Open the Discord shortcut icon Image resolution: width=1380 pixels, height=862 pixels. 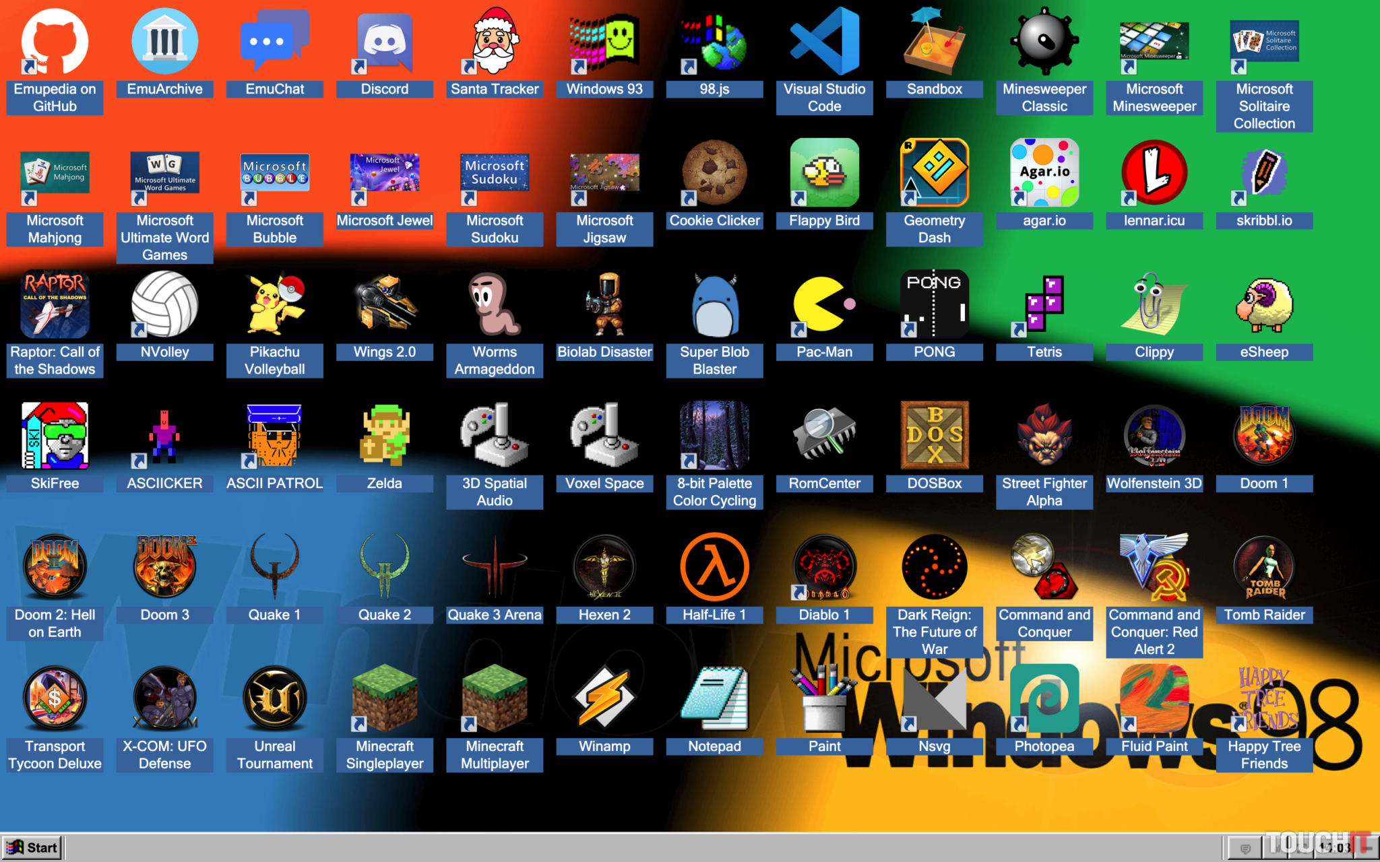[385, 42]
